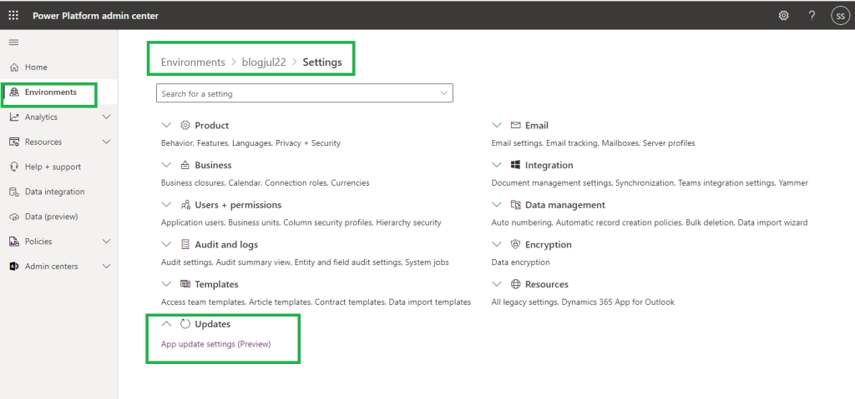Click the Data integration sidebar icon
This screenshot has height=399, width=855.
[x=14, y=192]
